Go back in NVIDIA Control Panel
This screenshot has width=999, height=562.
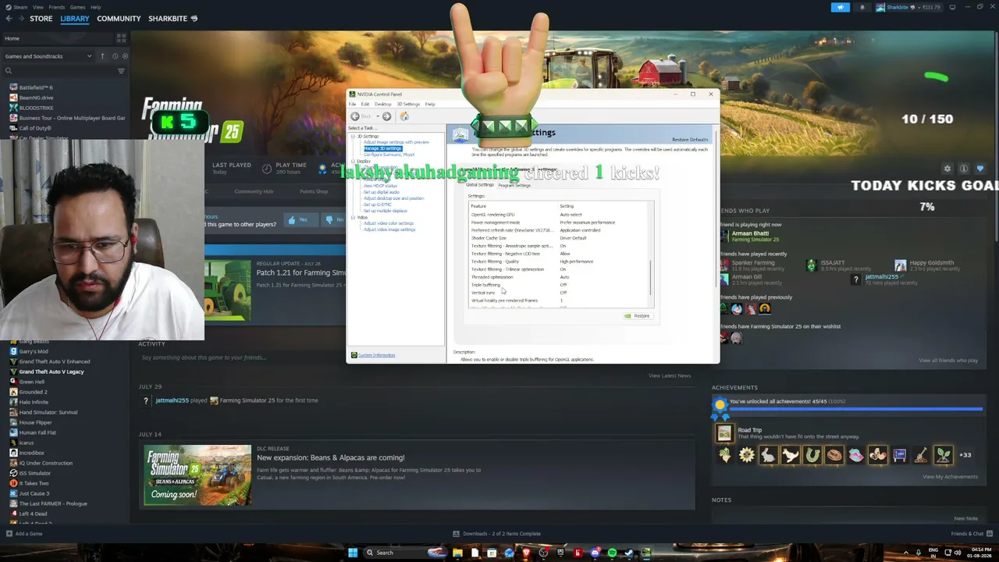[355, 116]
